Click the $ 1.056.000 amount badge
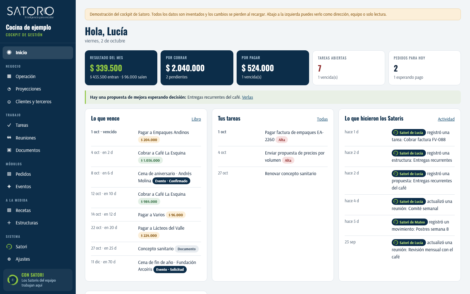 click(x=150, y=160)
